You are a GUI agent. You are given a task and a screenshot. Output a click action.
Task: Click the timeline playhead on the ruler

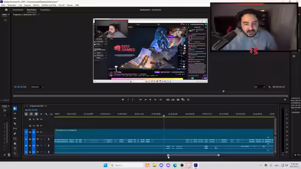(x=164, y=116)
